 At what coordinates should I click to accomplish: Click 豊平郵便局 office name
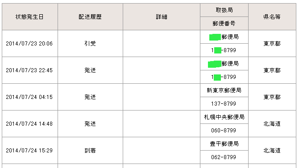[224, 144]
